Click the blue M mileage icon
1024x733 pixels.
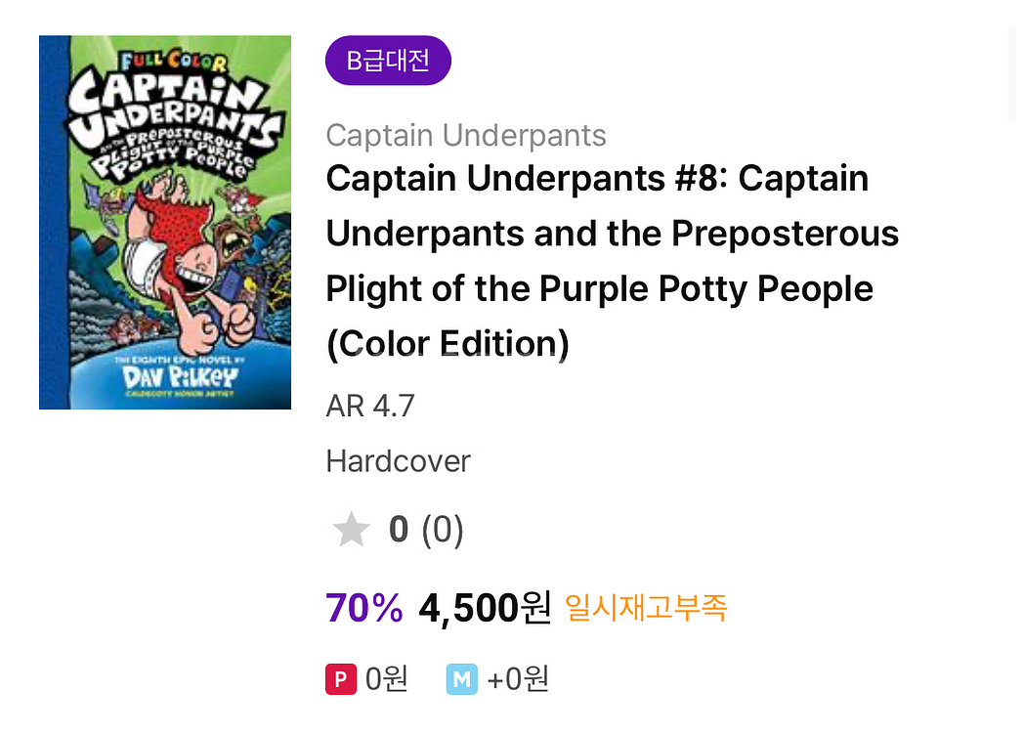click(x=461, y=678)
